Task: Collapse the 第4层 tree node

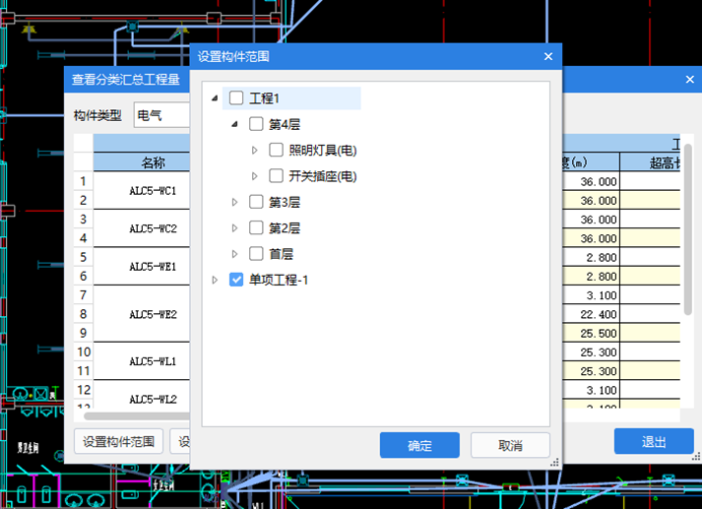Action: click(234, 124)
